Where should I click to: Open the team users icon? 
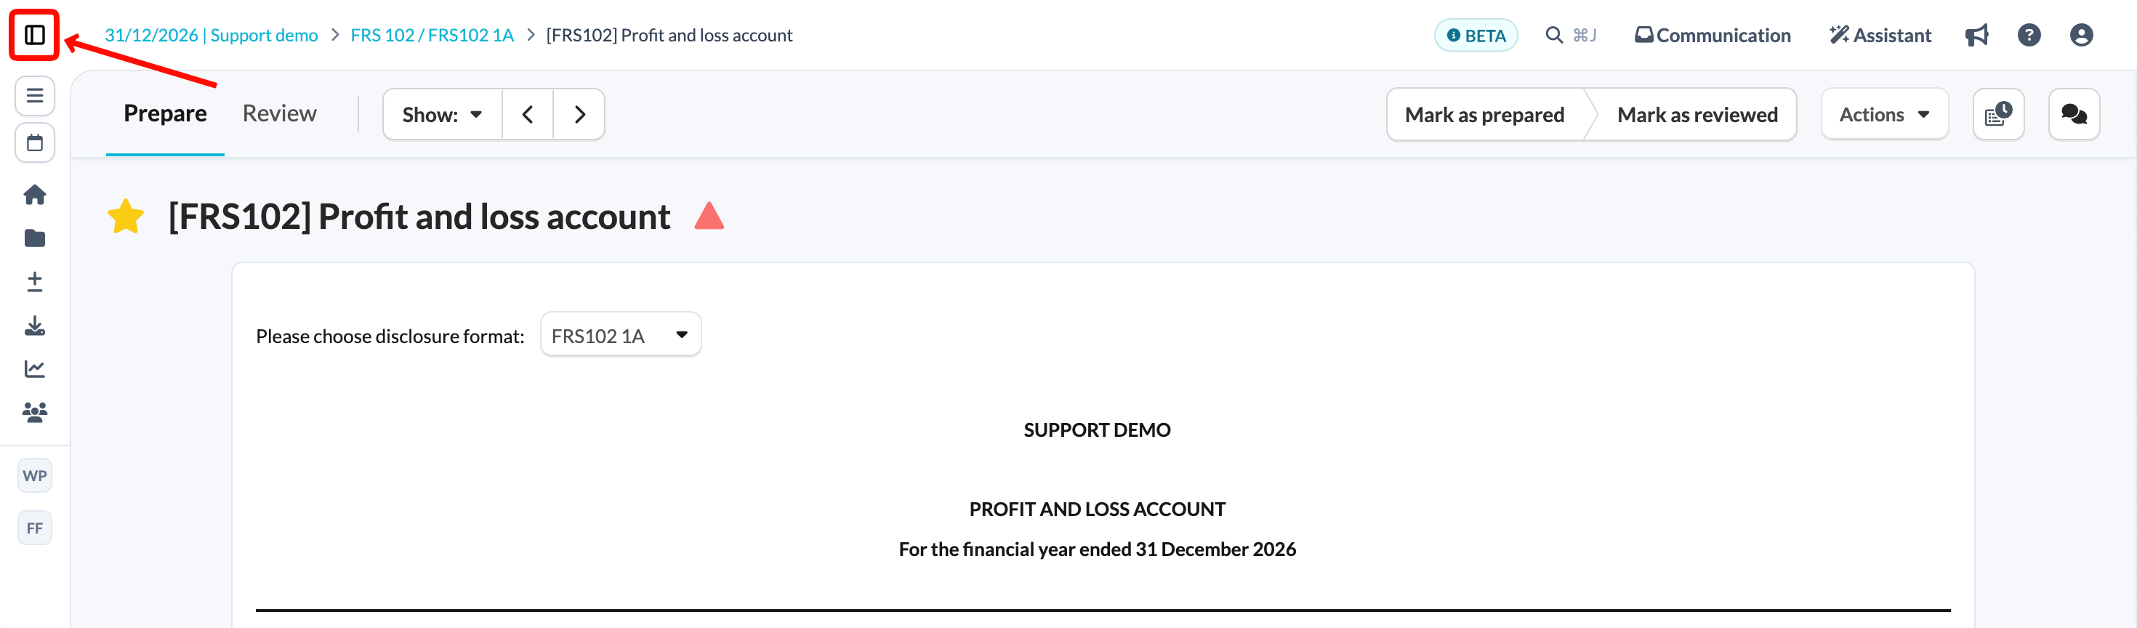click(x=35, y=412)
